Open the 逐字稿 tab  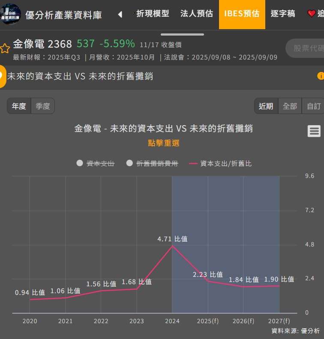pyautogui.click(x=283, y=14)
